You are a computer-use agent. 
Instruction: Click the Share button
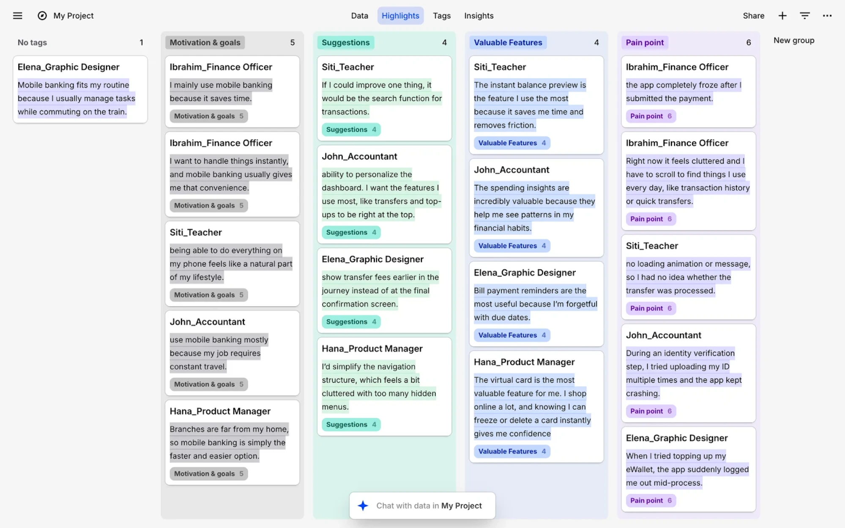pos(753,16)
